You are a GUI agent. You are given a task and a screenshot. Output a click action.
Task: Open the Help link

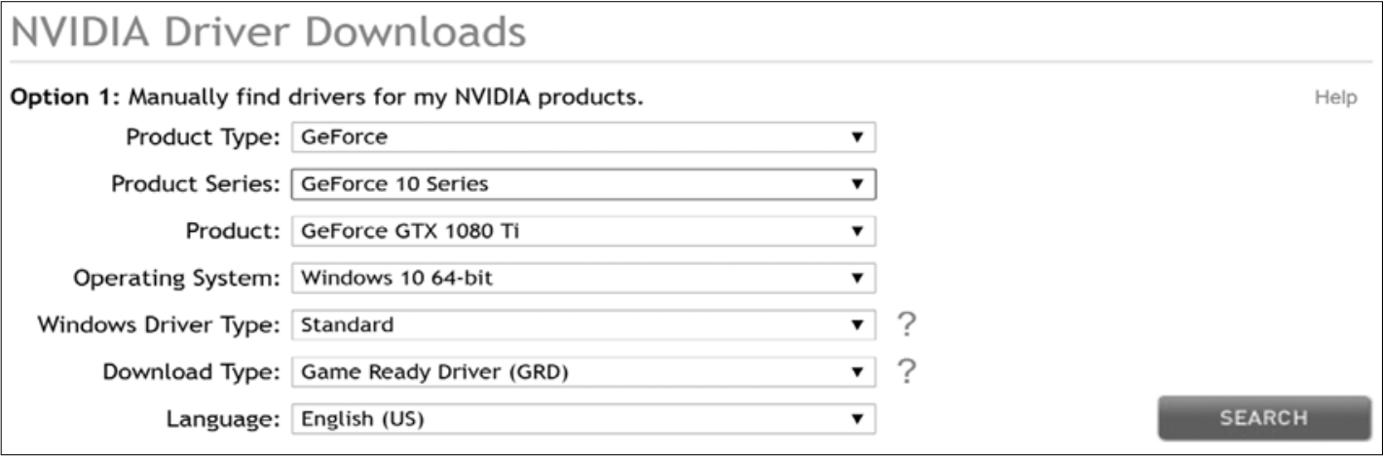pyautogui.click(x=1335, y=97)
